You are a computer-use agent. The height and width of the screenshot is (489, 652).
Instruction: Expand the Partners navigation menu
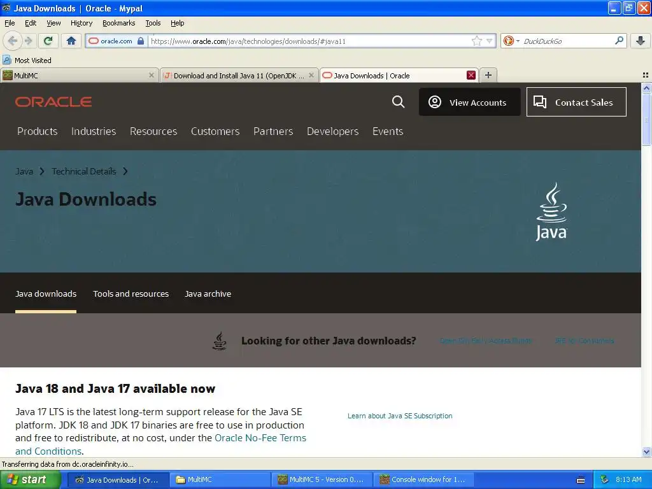tap(273, 131)
